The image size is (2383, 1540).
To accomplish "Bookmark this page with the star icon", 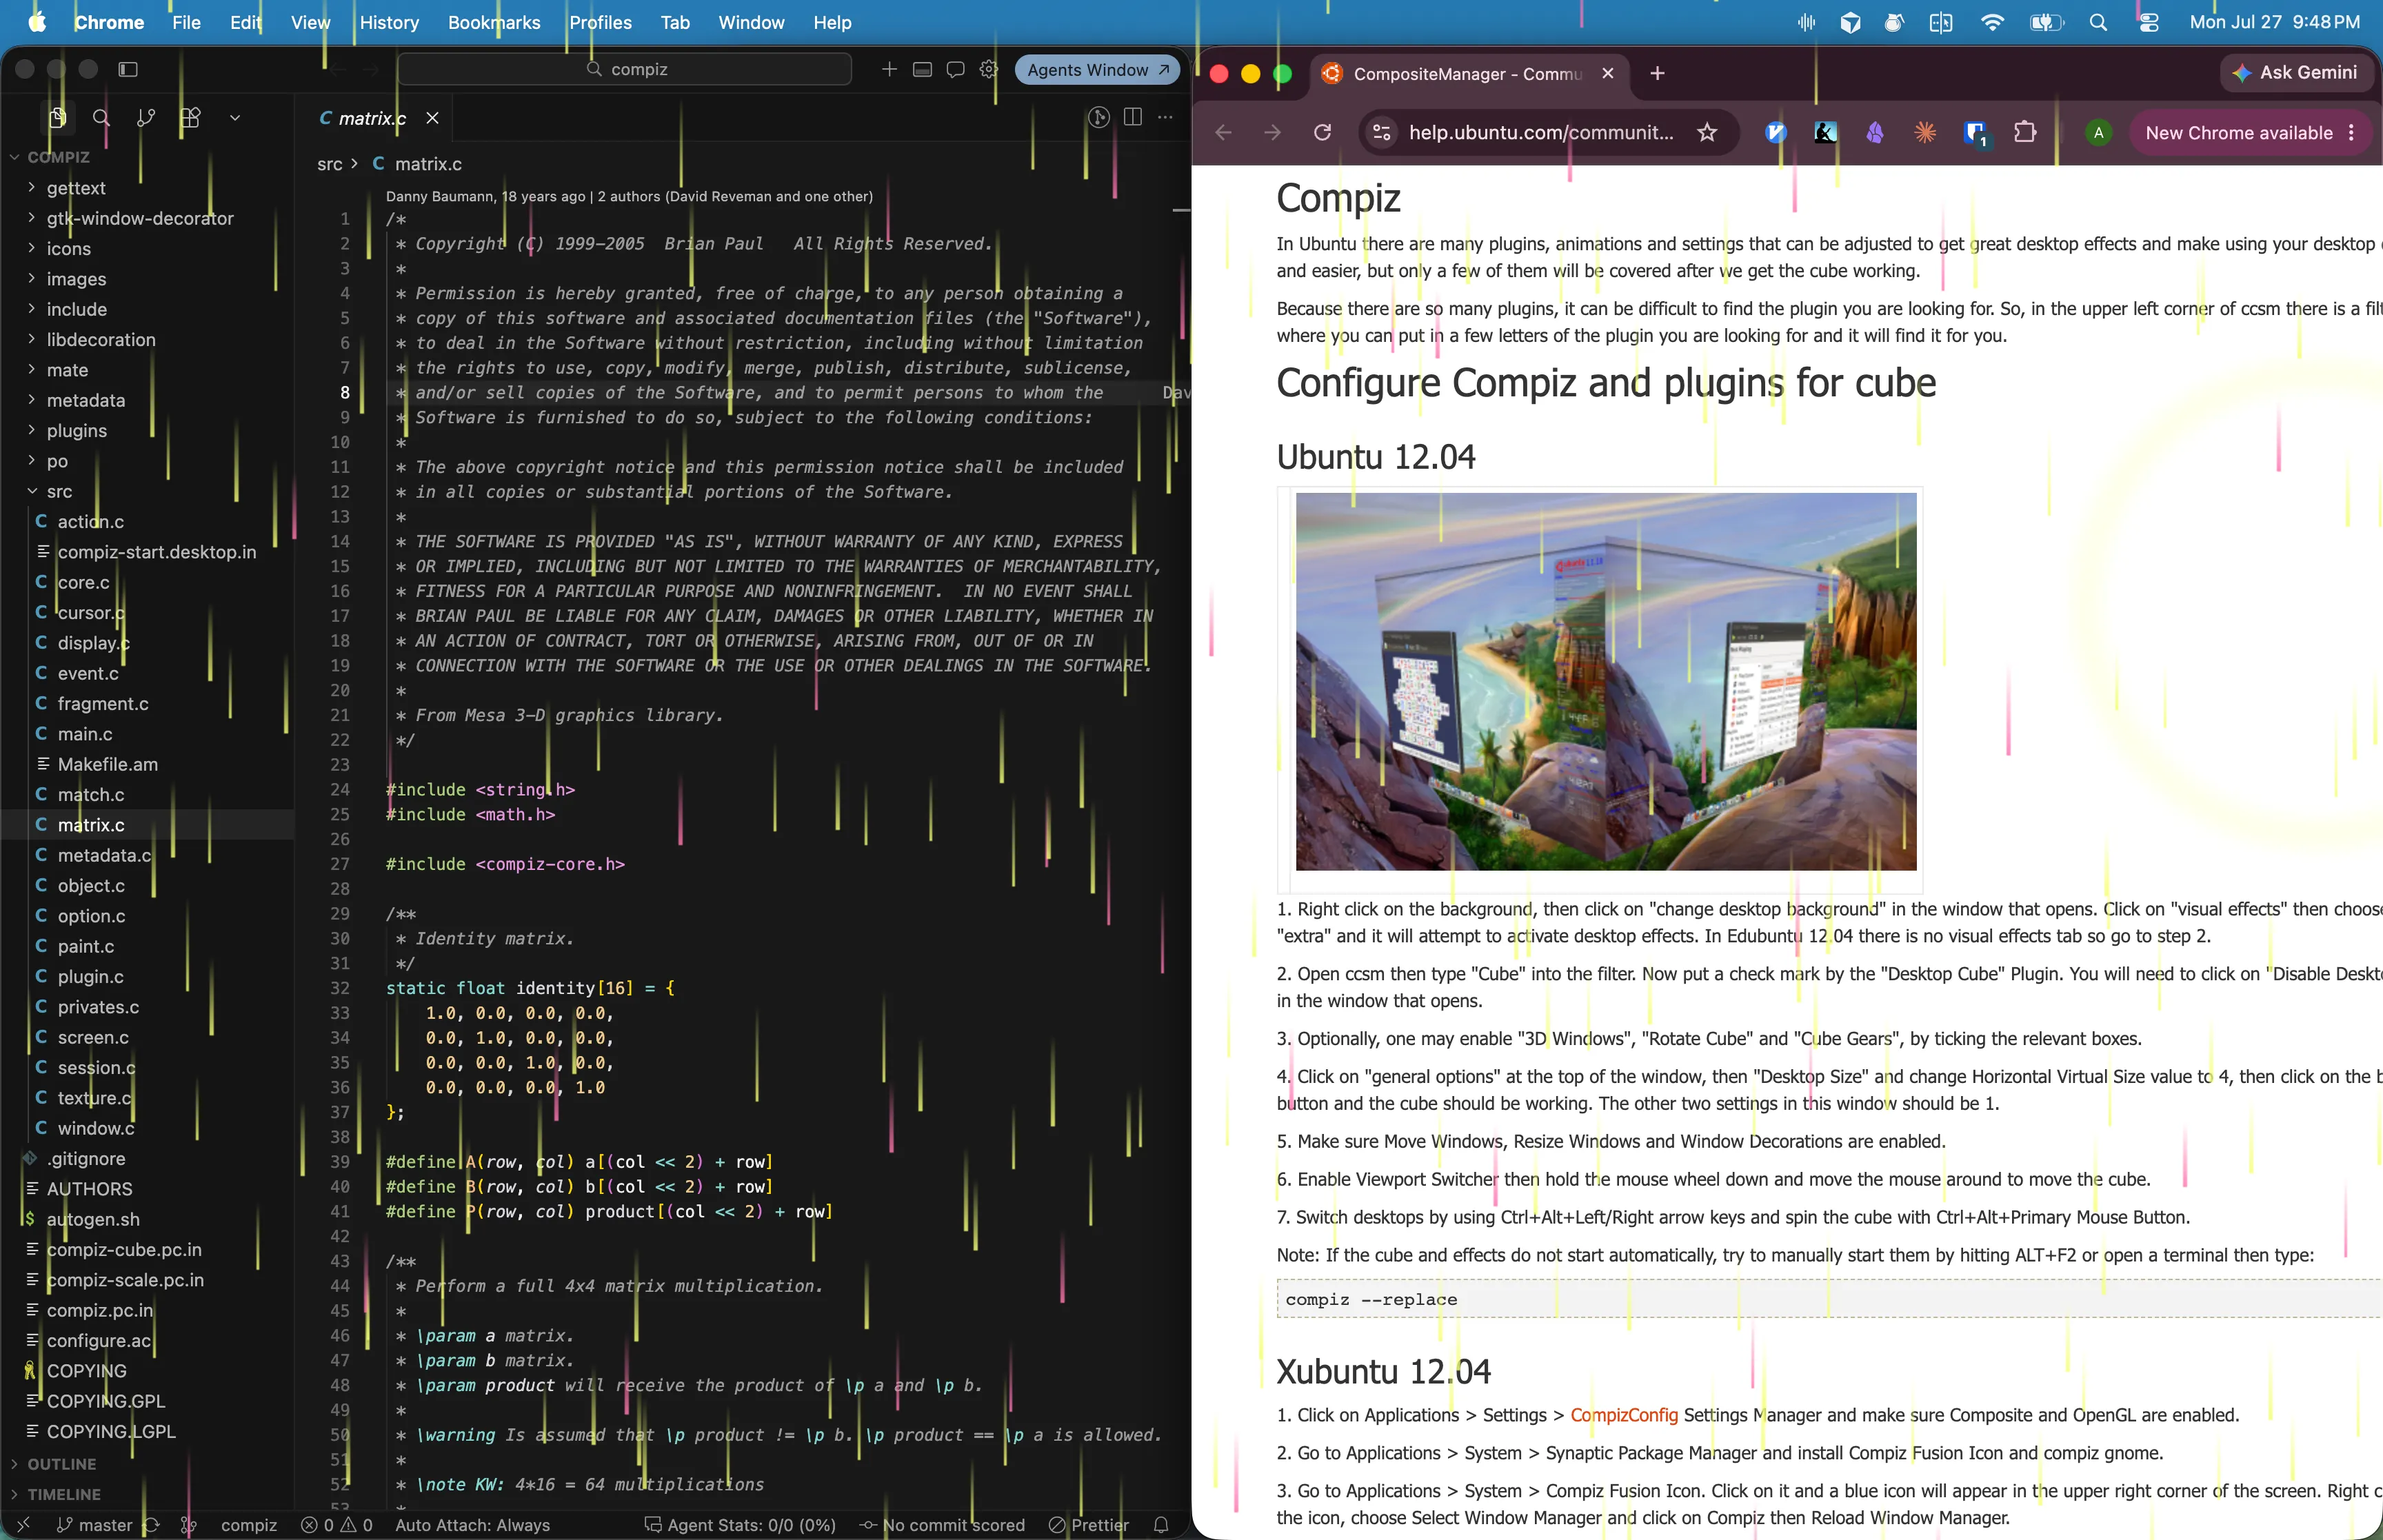I will pos(1707,133).
